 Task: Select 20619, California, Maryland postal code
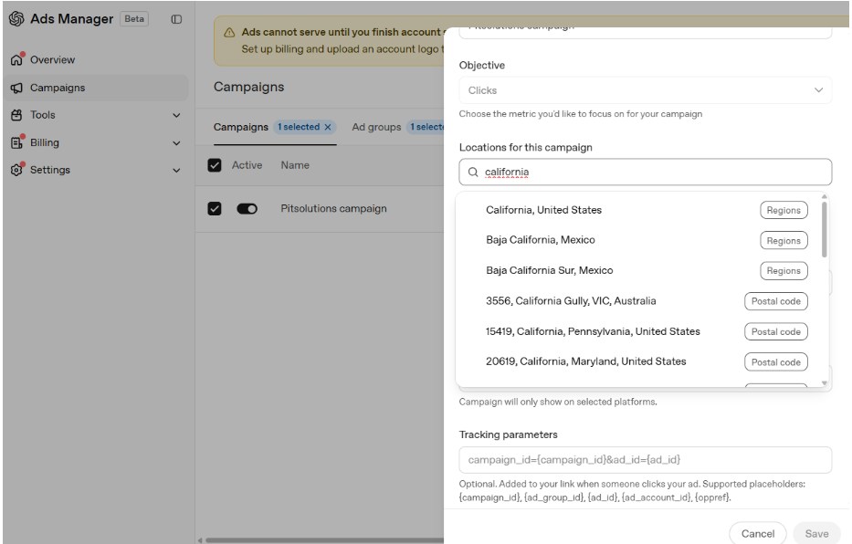click(642, 361)
